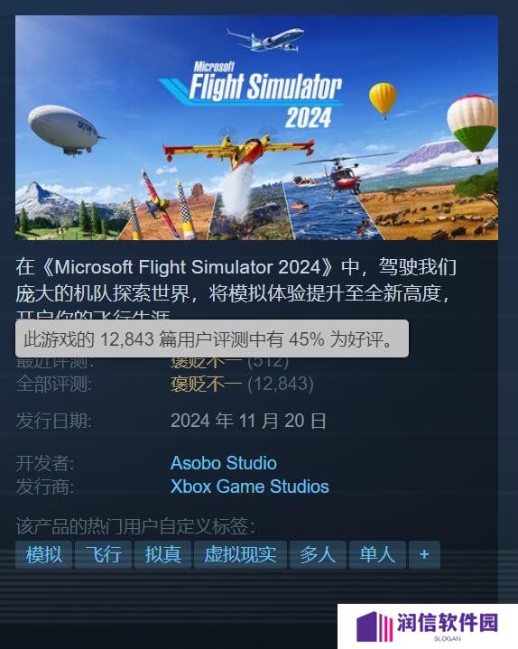Open Asobo Studio developer link
Viewport: 518px width, 649px height.
tap(224, 463)
